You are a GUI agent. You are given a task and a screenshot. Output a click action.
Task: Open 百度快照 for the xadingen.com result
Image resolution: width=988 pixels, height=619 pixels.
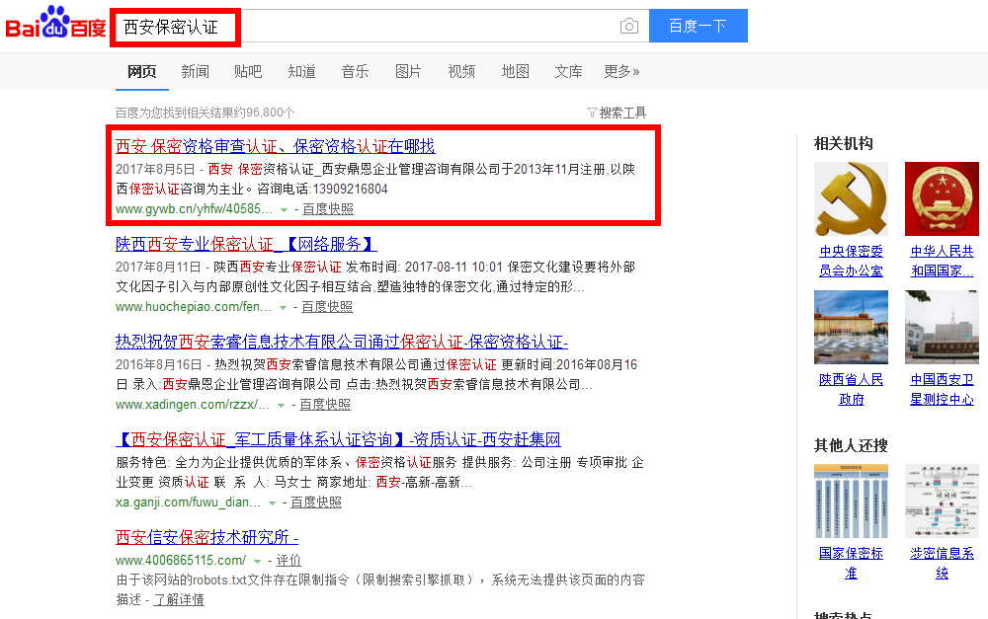click(x=324, y=404)
